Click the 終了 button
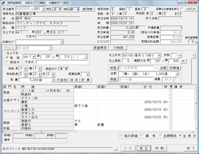 click(190, 148)
